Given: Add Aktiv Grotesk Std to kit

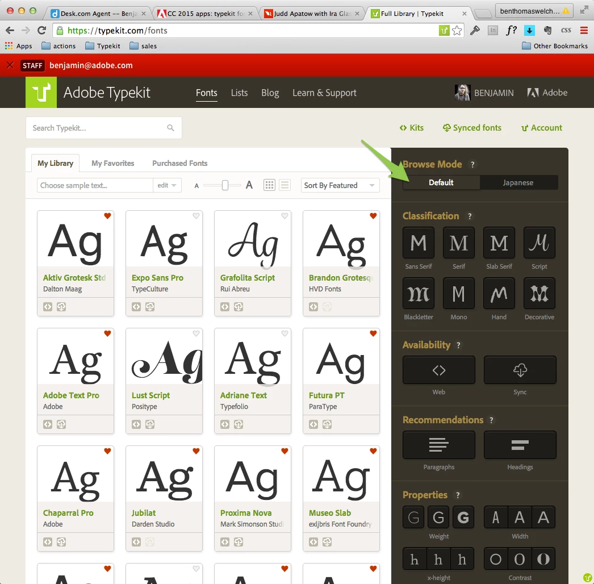Looking at the screenshot, I should click(47, 307).
